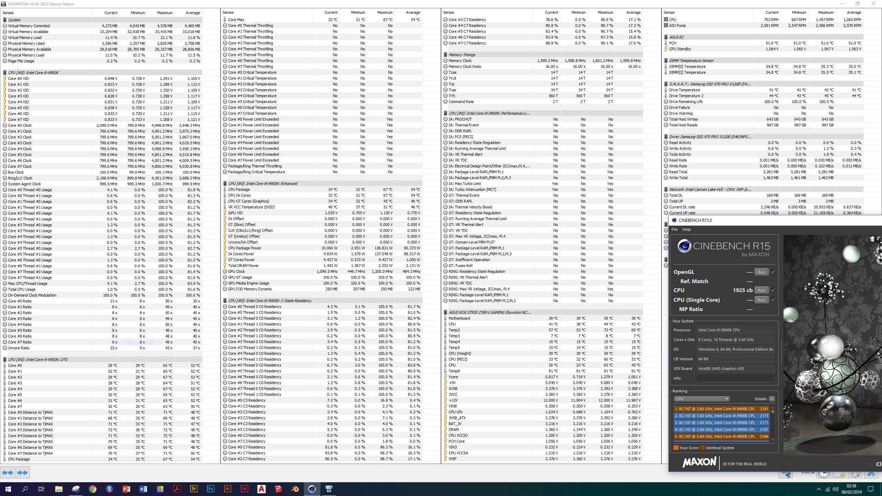The height and width of the screenshot is (496, 882).
Task: Launch Adobe Illustrator from taskbar
Action: (227, 489)
